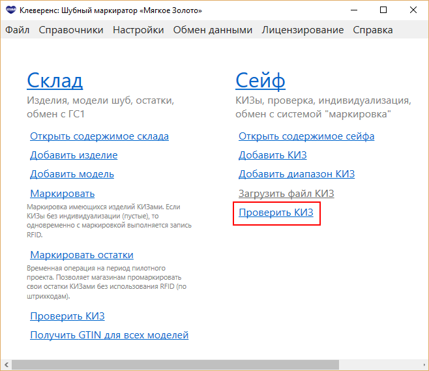429x371 pixels.
Task: Click the Сейф heading link
Action: (x=260, y=80)
